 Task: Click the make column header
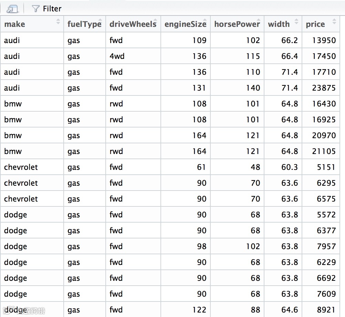pyautogui.click(x=32, y=24)
